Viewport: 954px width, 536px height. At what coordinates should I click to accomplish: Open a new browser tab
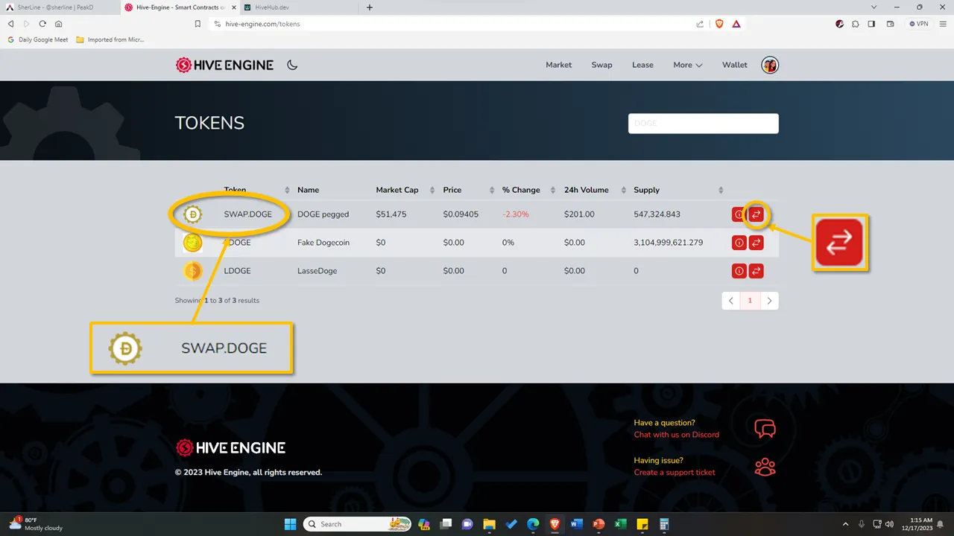[x=370, y=7]
